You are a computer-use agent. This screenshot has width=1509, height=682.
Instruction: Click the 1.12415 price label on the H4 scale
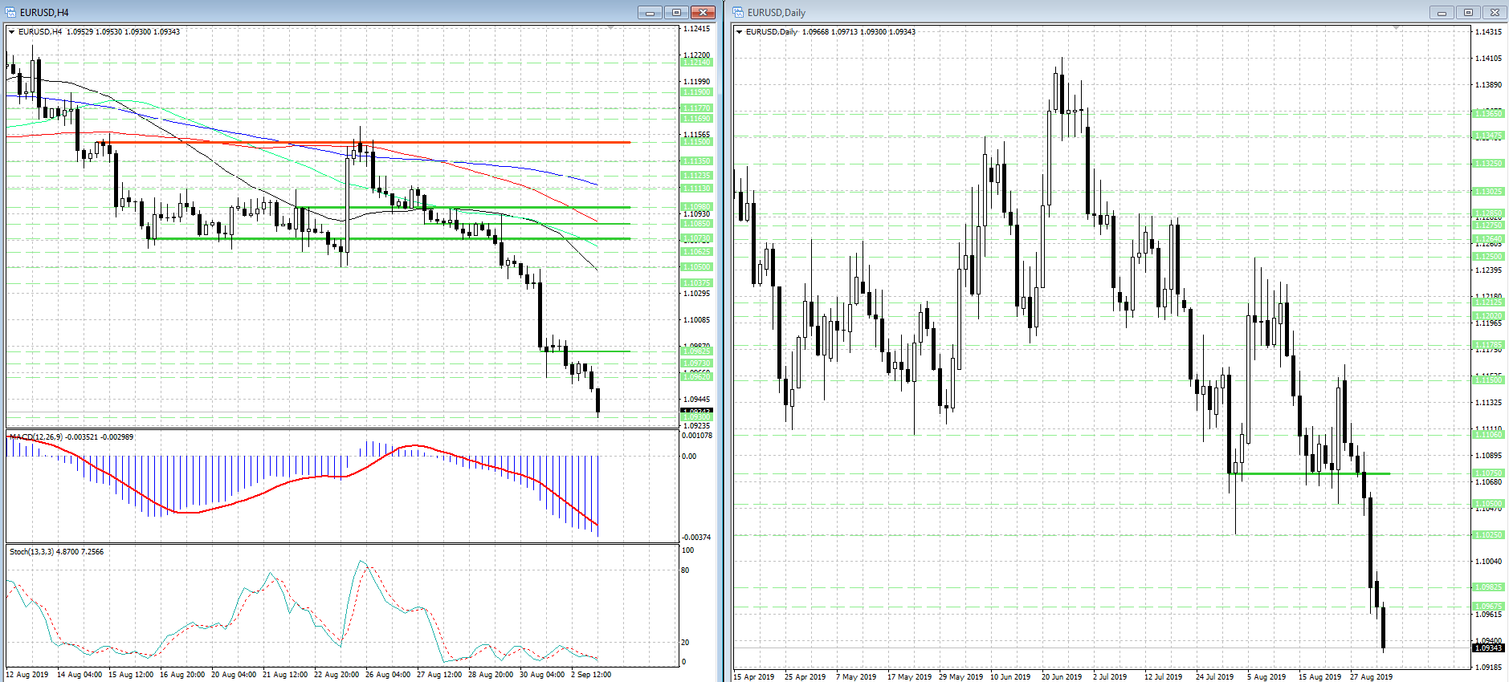pyautogui.click(x=696, y=29)
